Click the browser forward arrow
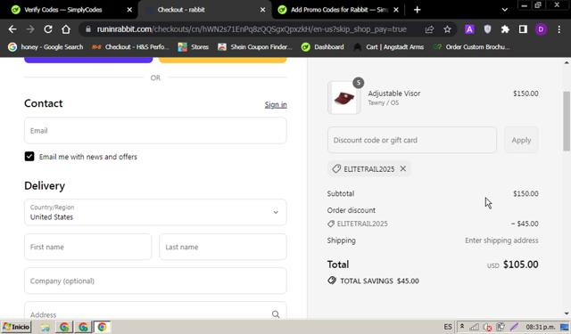571x334 pixels. [30, 29]
